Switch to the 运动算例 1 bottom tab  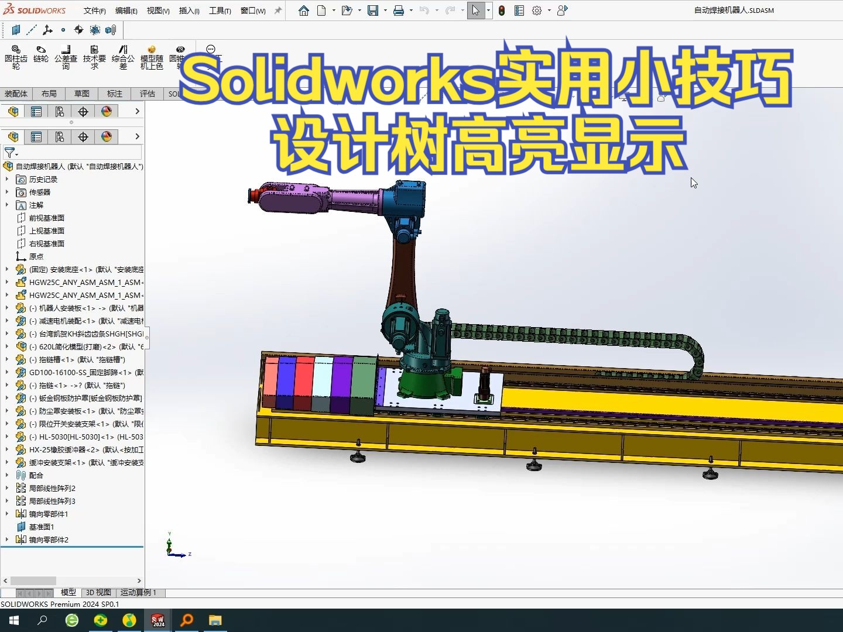(138, 592)
